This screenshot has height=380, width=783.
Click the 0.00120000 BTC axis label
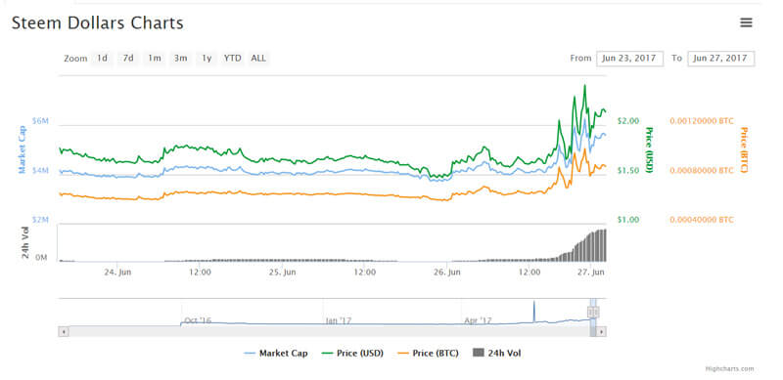point(702,121)
